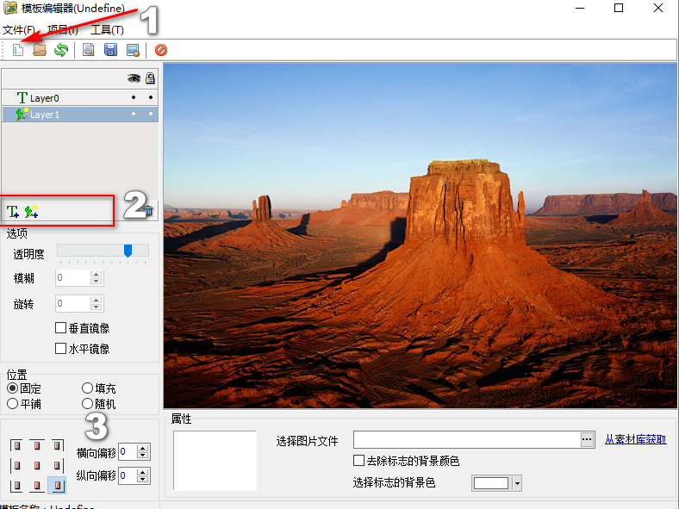Open the 工具(T) menu
This screenshot has width=679, height=509.
(107, 29)
